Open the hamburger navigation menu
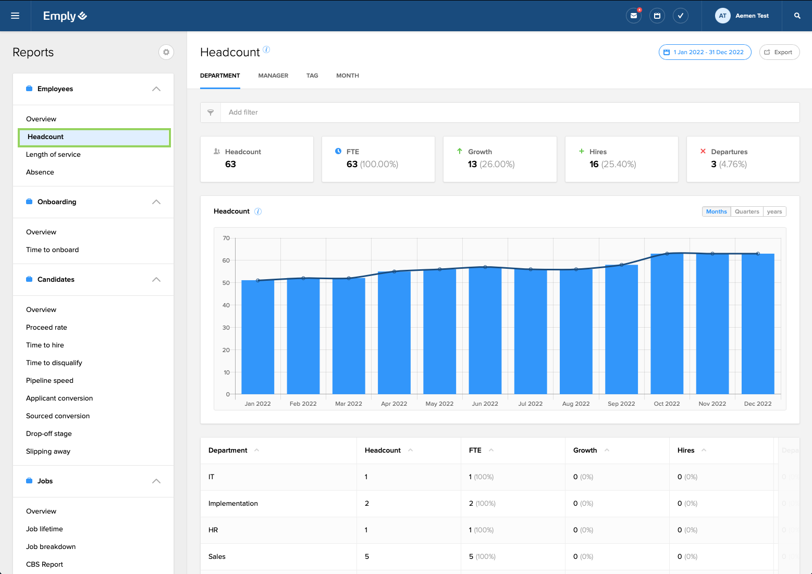812x574 pixels. pos(15,16)
